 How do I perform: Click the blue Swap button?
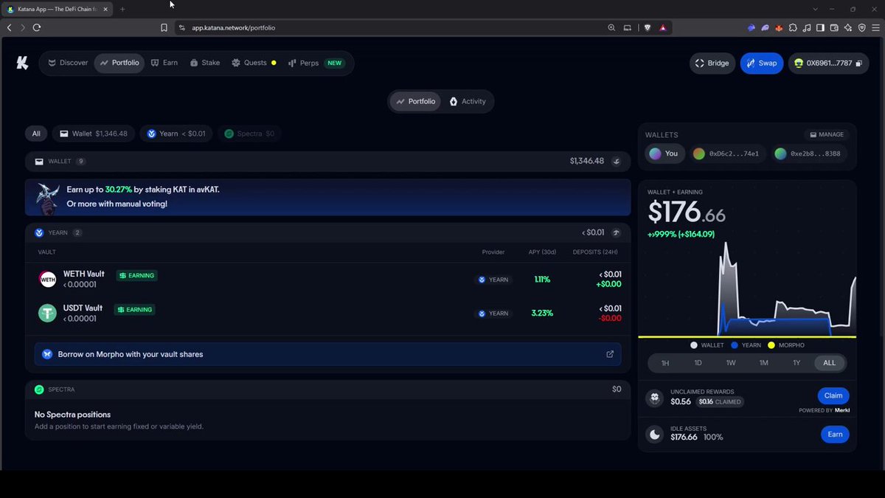pos(762,63)
